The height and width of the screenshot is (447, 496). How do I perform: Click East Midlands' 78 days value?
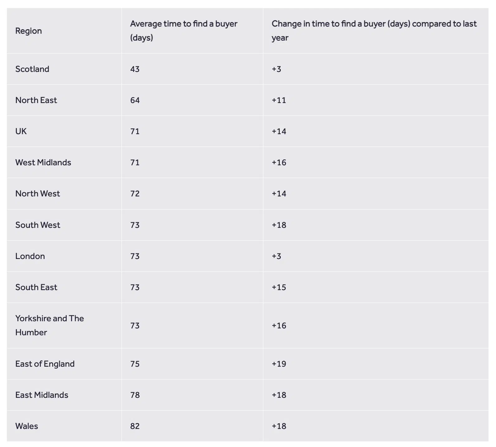click(x=135, y=395)
